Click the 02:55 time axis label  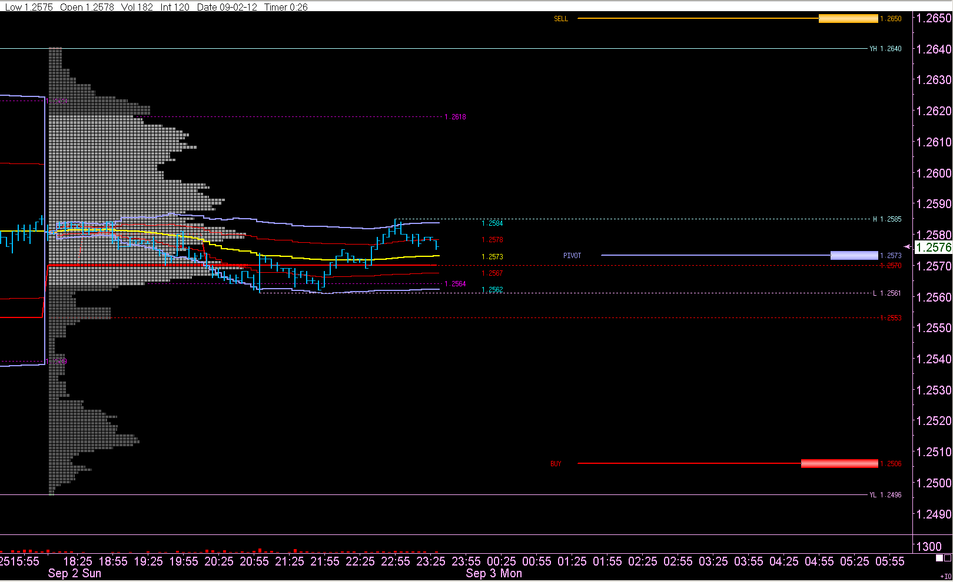678,561
